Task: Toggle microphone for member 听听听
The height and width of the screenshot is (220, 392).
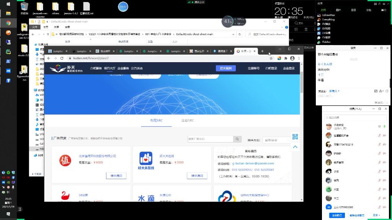Action: point(379,154)
